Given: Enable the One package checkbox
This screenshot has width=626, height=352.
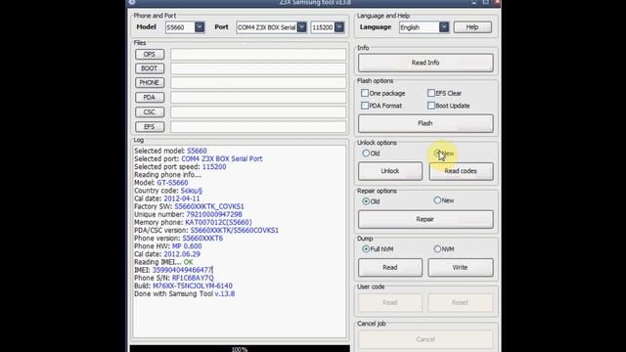Looking at the screenshot, I should point(365,93).
